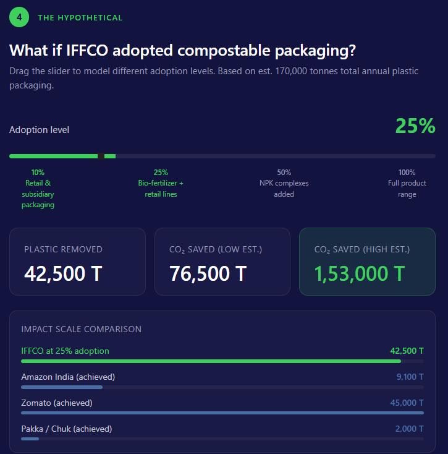448x454 pixels.
Task: Click the IFFCO at 25% adoption bar
Action: click(x=211, y=361)
